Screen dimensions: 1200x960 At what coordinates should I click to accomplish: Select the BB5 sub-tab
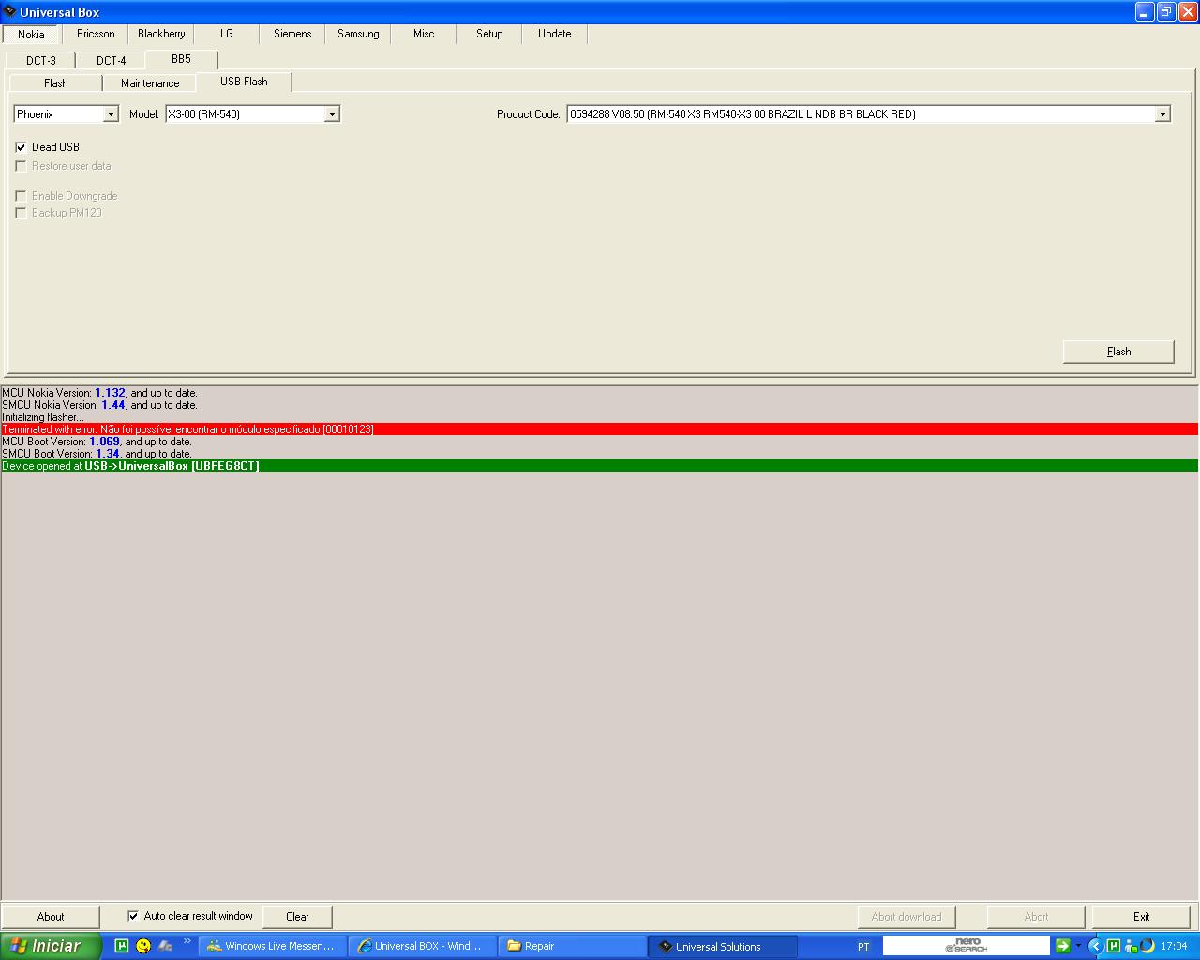[181, 59]
